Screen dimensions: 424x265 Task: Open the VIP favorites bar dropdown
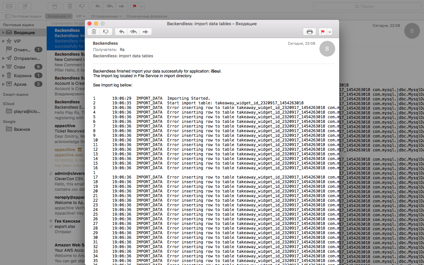80,16
